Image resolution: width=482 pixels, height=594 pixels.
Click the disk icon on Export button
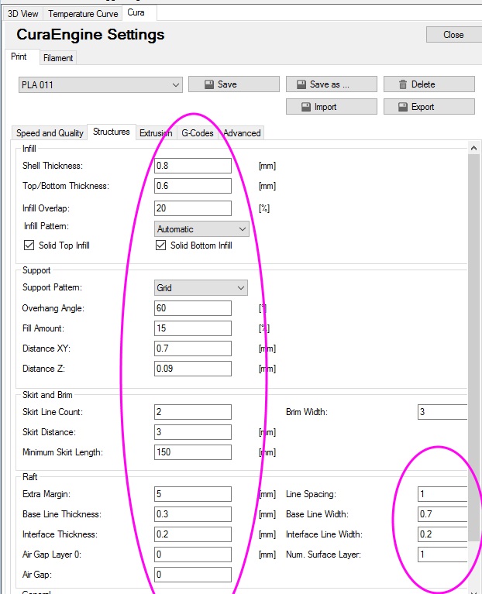(x=403, y=107)
